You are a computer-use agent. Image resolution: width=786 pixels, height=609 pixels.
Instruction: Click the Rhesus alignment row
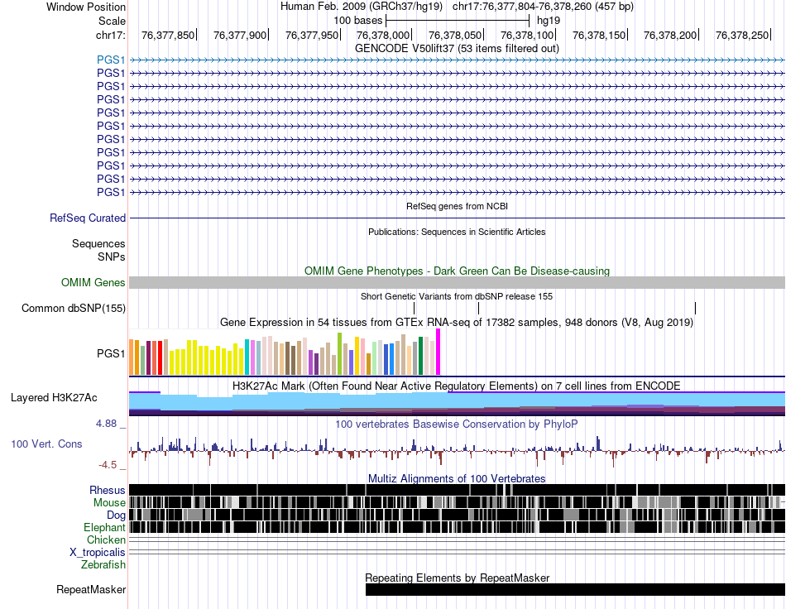point(458,490)
